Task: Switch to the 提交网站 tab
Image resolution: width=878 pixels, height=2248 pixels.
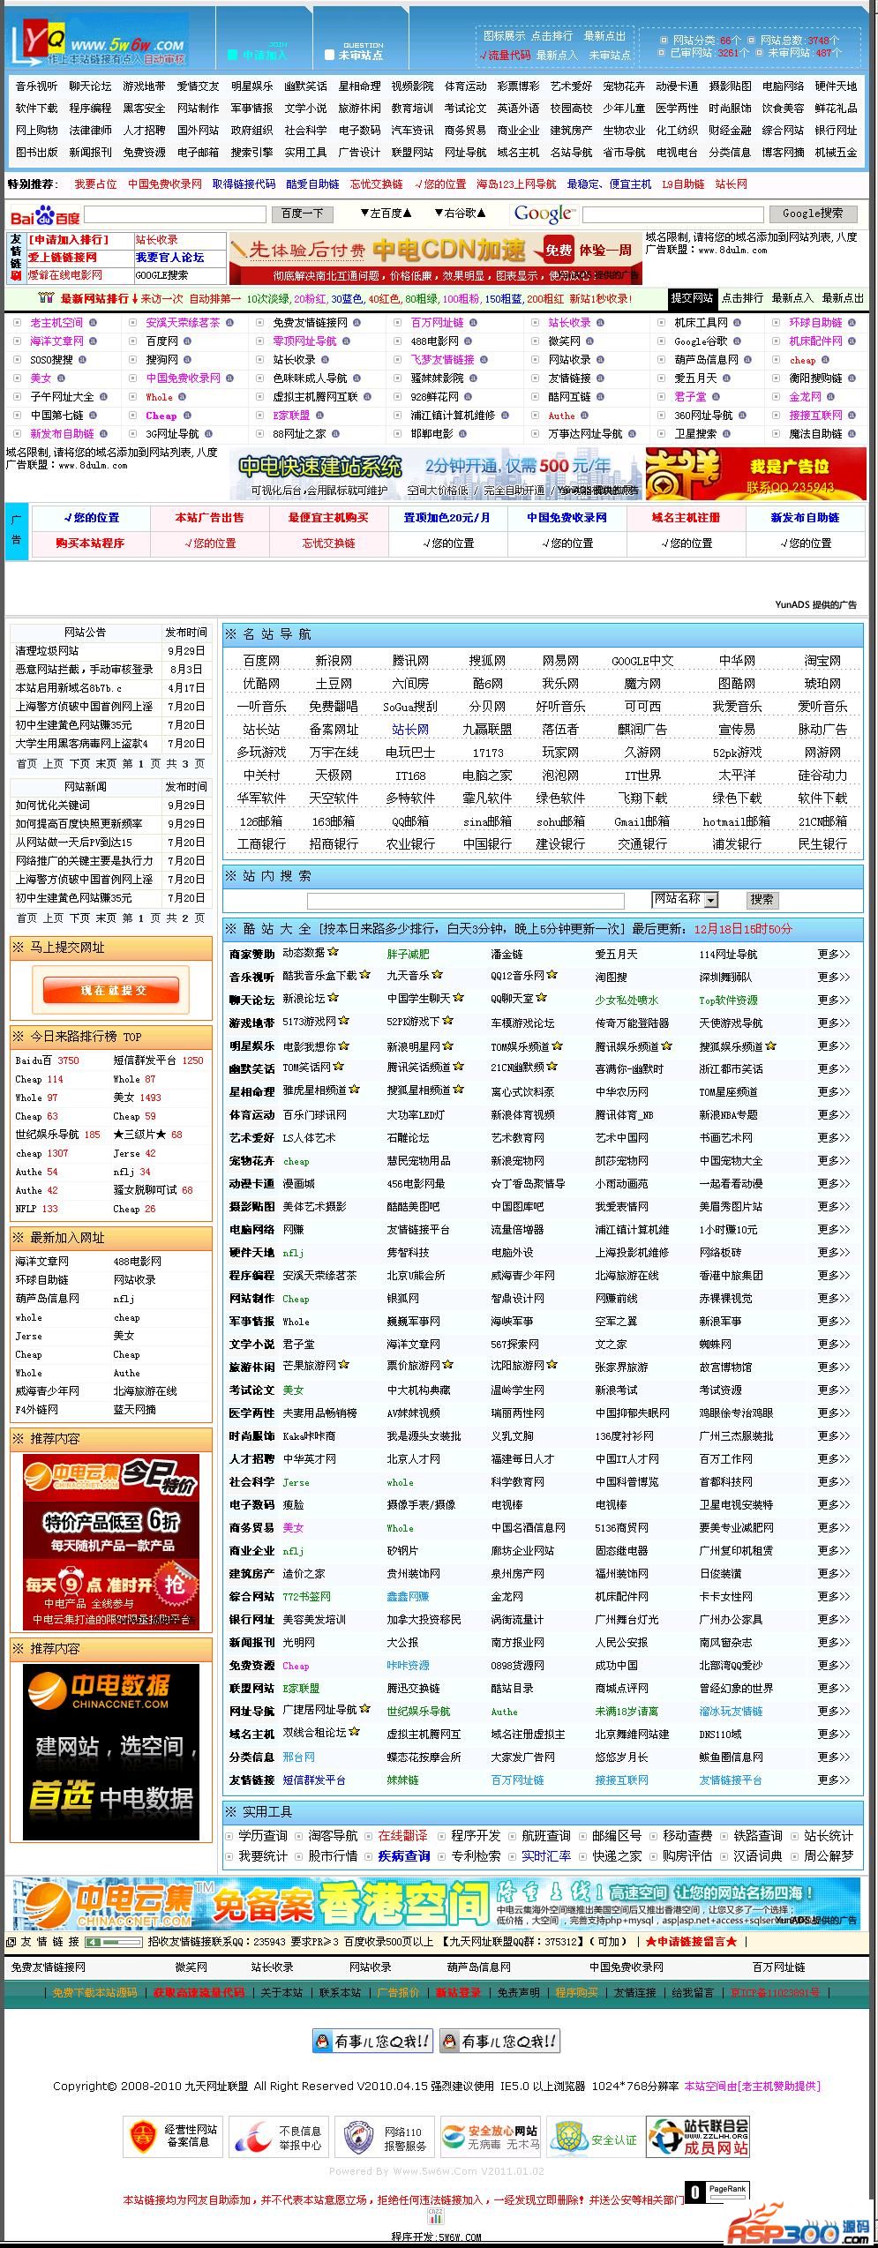Action: (x=692, y=298)
